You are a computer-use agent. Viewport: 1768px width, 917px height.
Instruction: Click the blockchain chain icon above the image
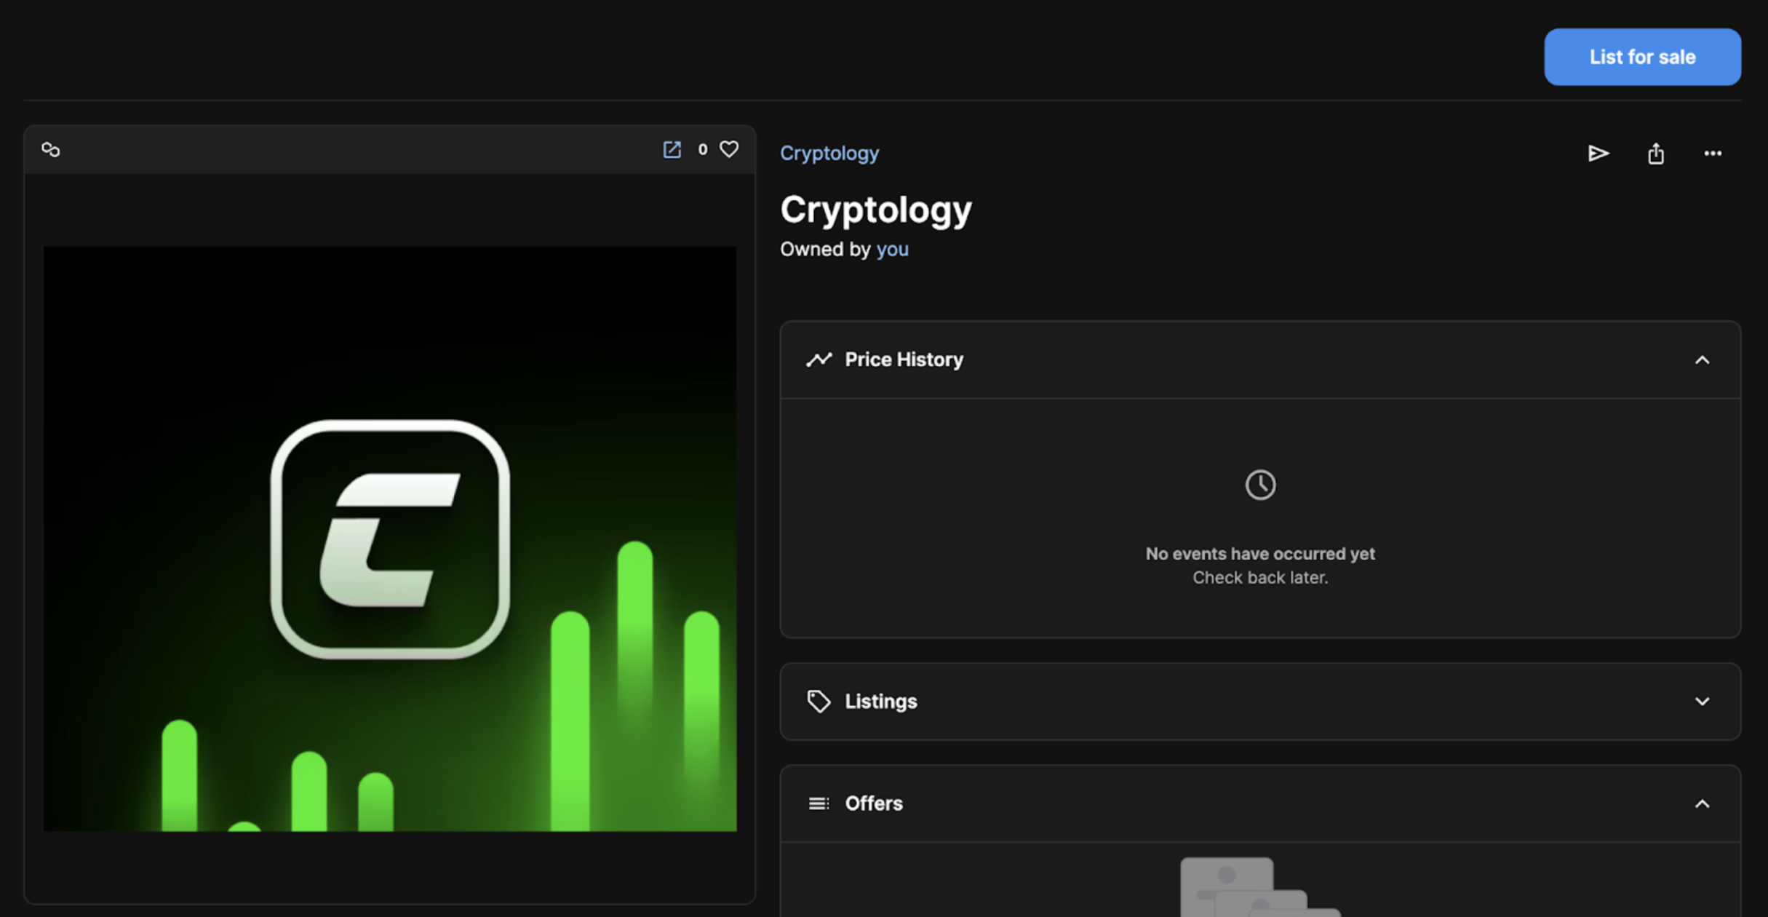coord(50,149)
